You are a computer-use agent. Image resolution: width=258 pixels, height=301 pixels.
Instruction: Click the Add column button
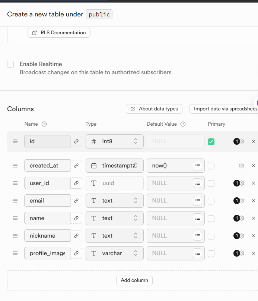[134, 280]
